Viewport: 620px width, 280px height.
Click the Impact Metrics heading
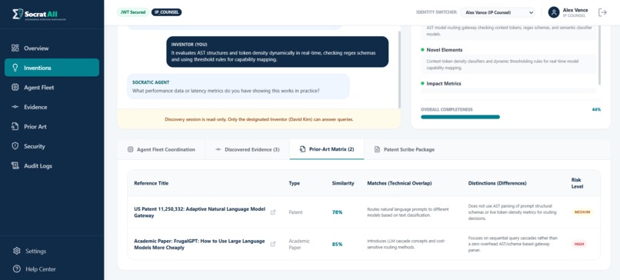click(444, 83)
